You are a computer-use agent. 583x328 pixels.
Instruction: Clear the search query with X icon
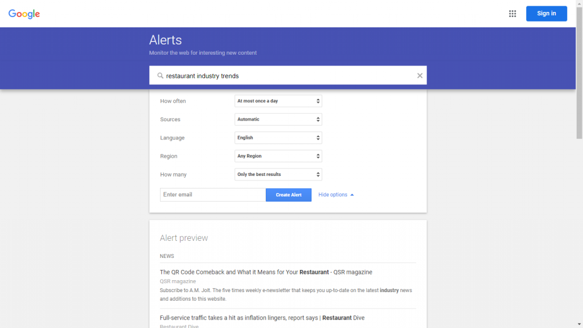click(x=420, y=76)
